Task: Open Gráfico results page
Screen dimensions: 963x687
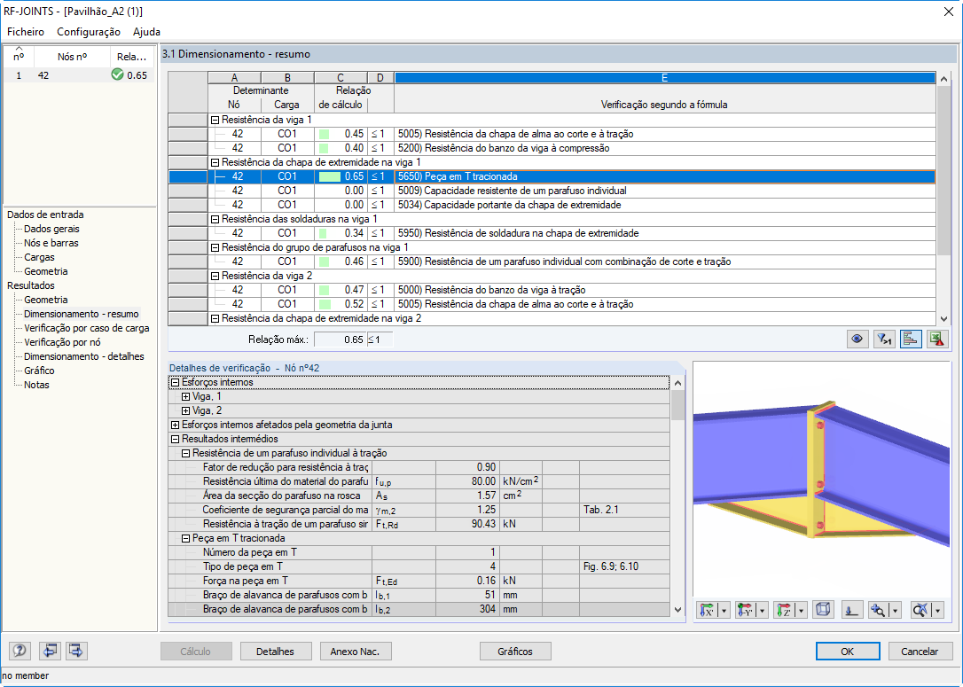Action: [x=39, y=371]
